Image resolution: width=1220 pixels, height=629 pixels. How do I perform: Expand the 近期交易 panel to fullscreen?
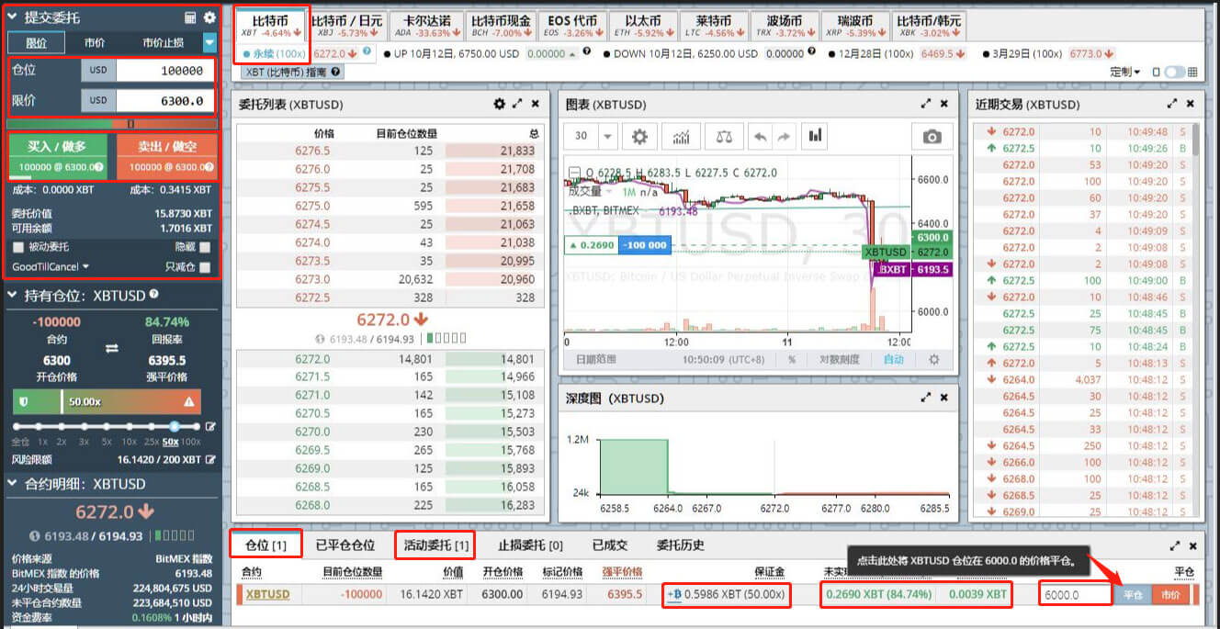(x=1172, y=105)
